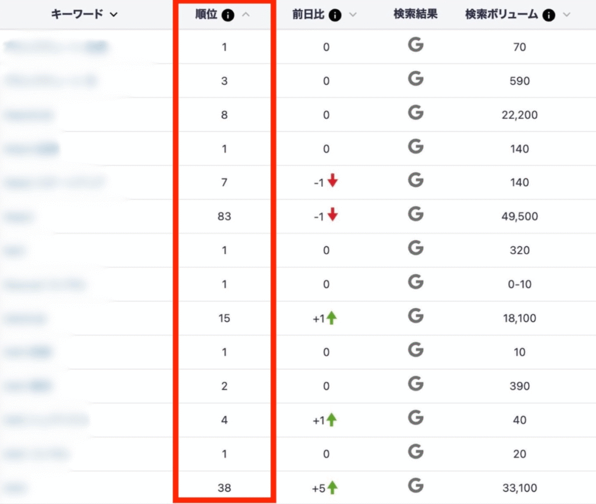This screenshot has width=596, height=504.
Task: Open Google result for volume 590 row
Action: tap(416, 79)
